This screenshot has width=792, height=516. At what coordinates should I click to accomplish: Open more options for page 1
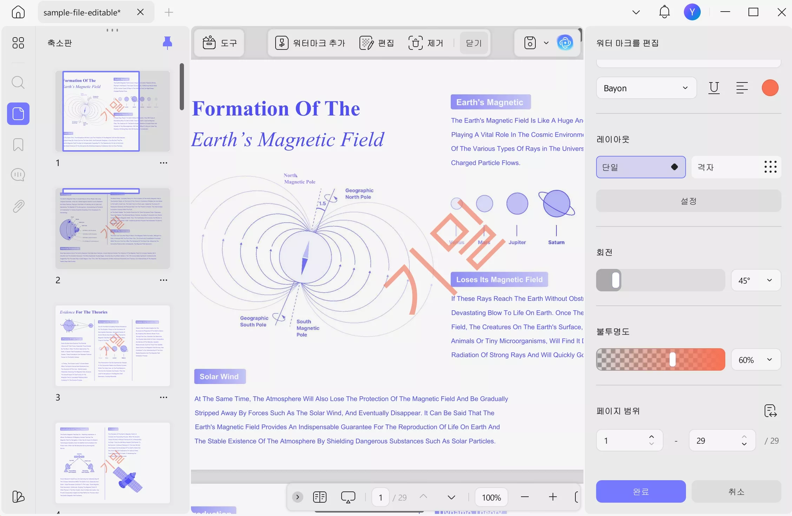coord(164,163)
